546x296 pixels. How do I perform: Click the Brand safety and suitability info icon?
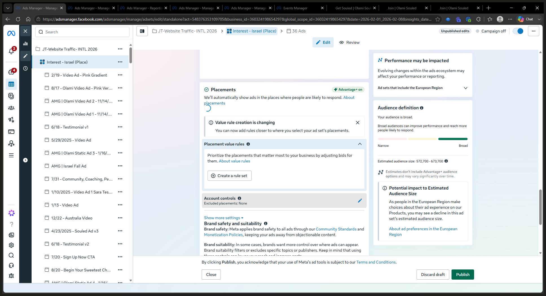tap(266, 223)
